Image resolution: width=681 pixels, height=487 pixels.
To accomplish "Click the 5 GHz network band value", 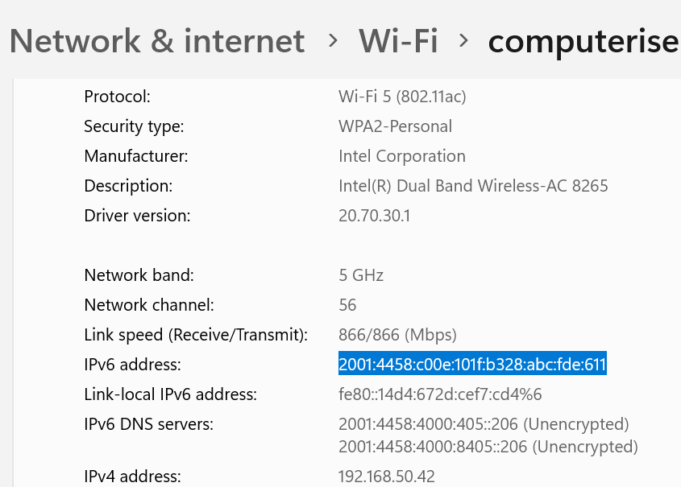I will point(361,275).
